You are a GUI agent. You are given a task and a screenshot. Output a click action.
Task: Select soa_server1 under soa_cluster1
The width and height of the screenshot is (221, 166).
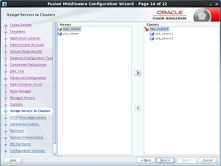[164, 34]
